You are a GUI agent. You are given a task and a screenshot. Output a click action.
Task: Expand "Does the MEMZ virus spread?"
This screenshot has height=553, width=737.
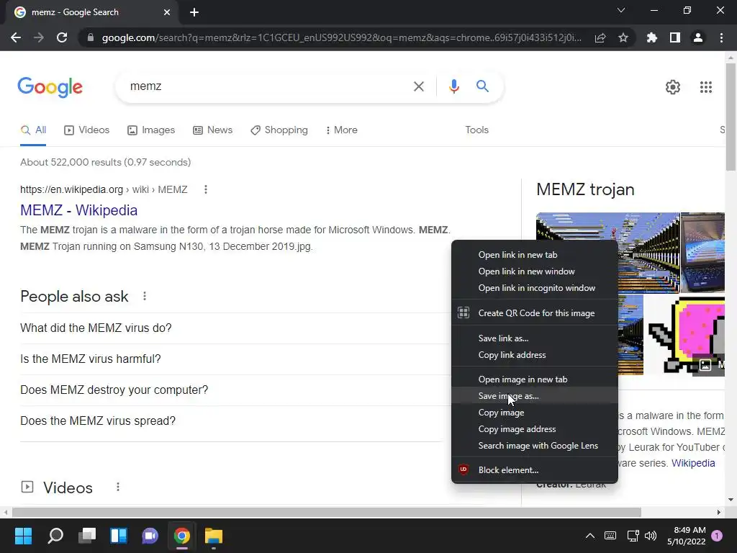pyautogui.click(x=230, y=421)
